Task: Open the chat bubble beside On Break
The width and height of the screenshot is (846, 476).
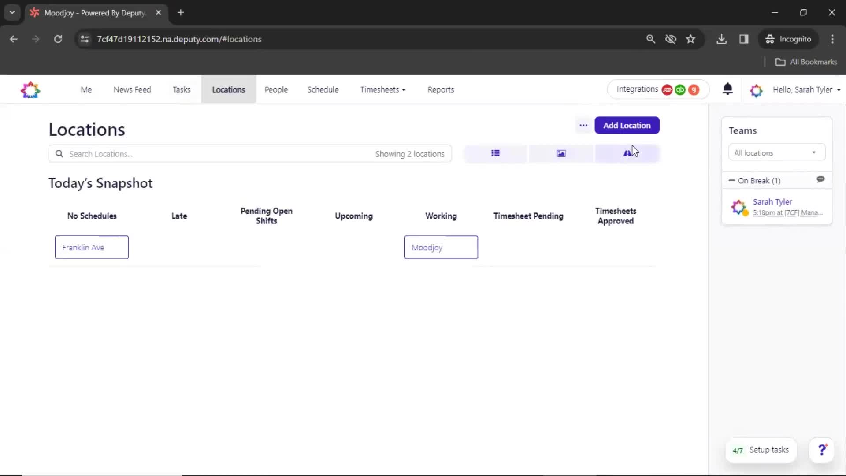Action: pos(820,179)
